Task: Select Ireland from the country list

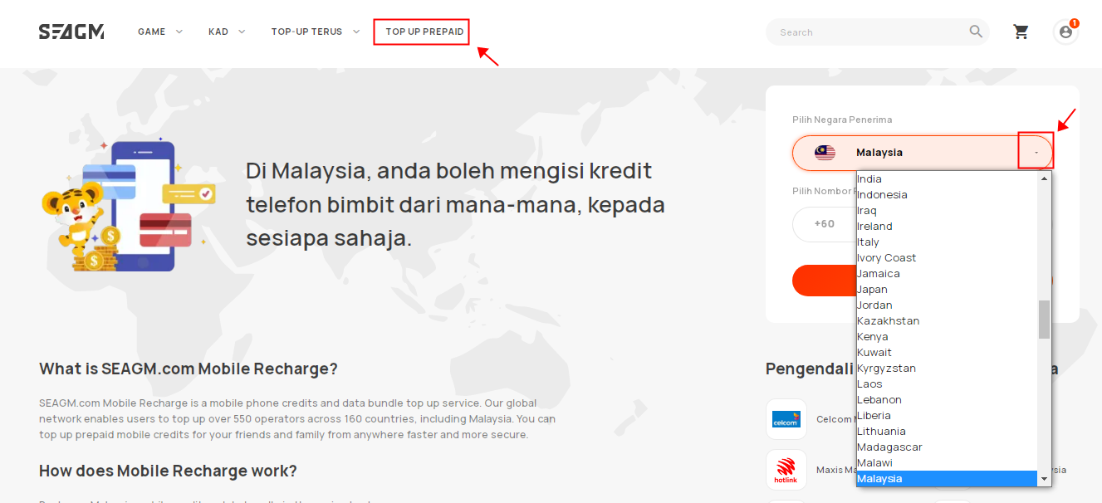Action: (947, 227)
